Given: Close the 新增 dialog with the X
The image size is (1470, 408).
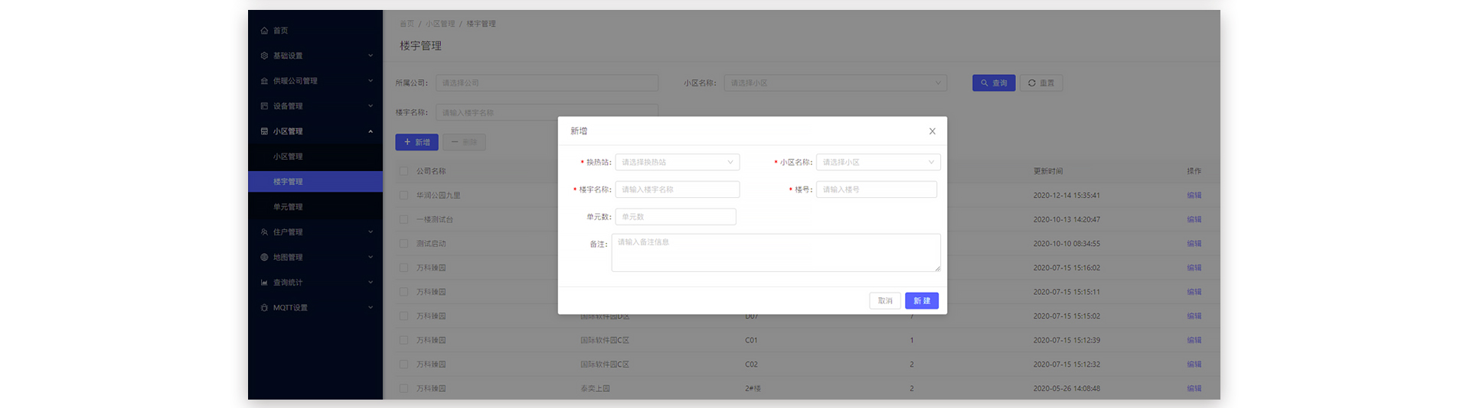Looking at the screenshot, I should (932, 131).
